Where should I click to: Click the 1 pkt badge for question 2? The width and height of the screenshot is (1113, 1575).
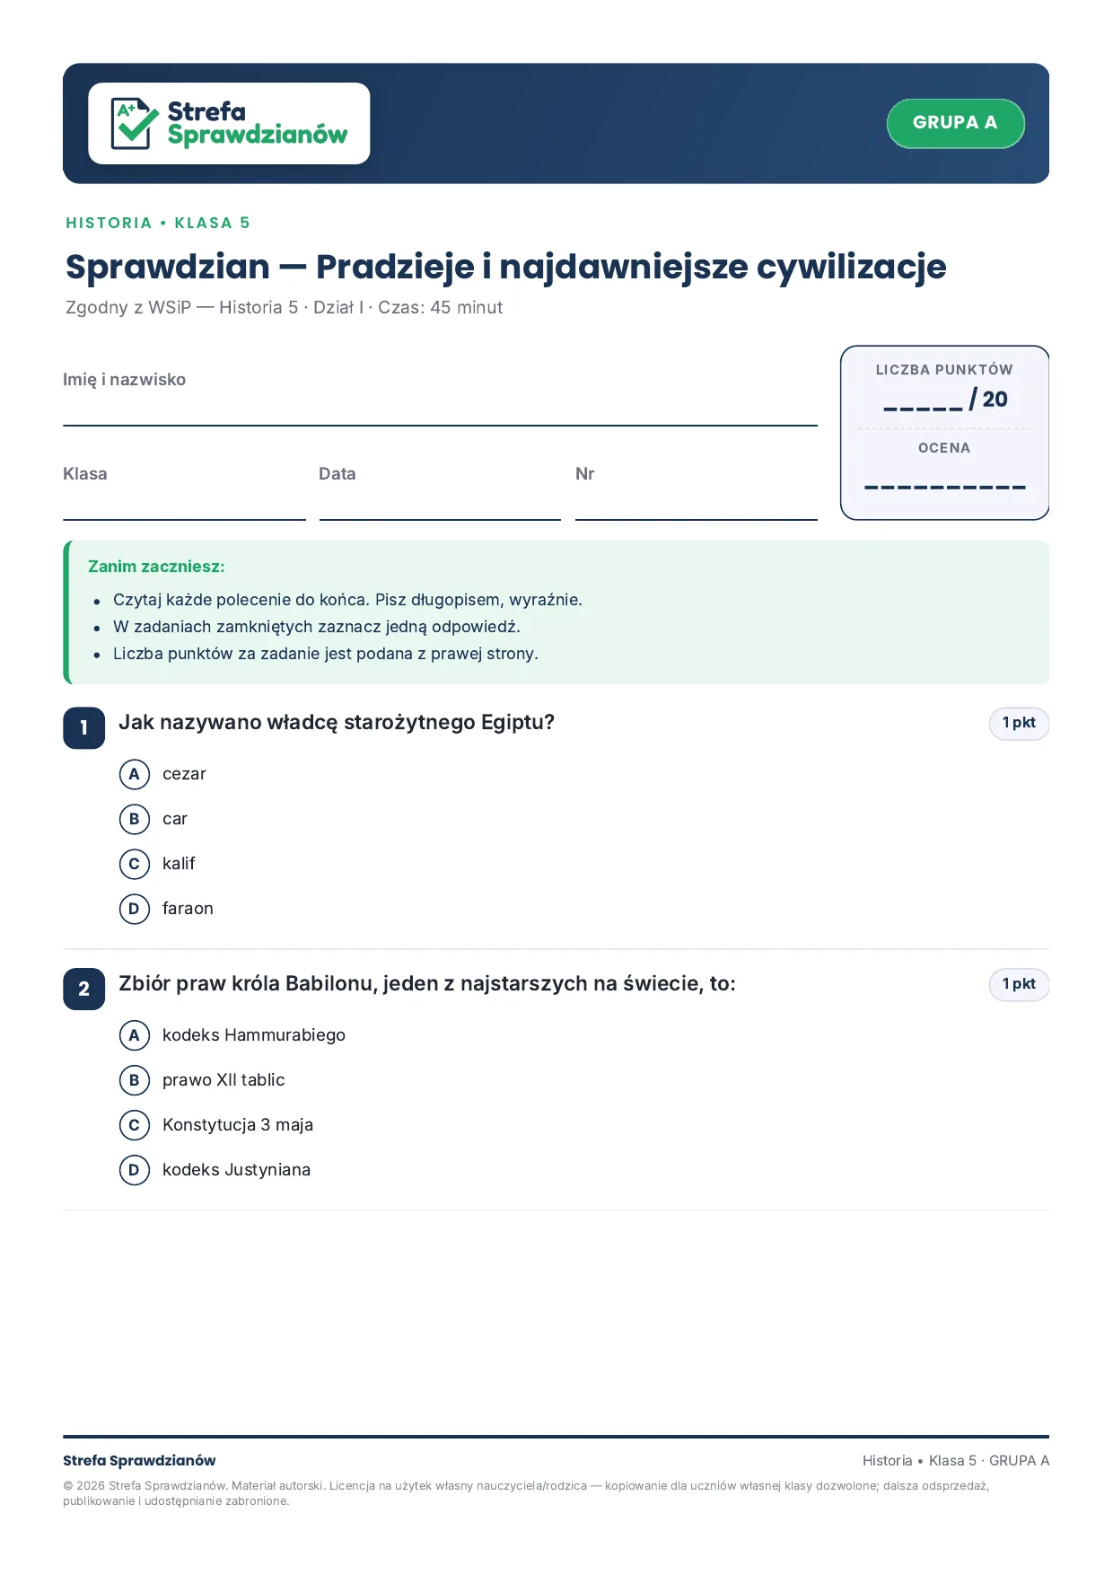1019,984
